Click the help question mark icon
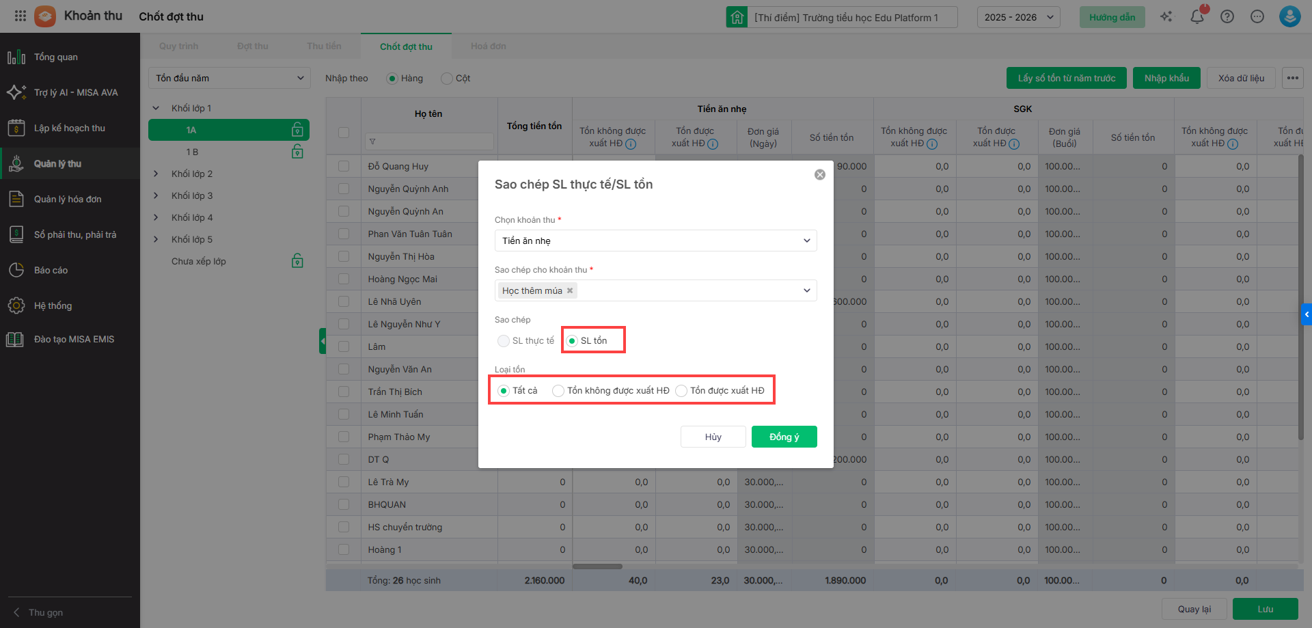The height and width of the screenshot is (628, 1312). tap(1227, 16)
